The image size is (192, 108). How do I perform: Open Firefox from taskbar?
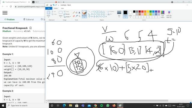pyautogui.click(x=114, y=105)
